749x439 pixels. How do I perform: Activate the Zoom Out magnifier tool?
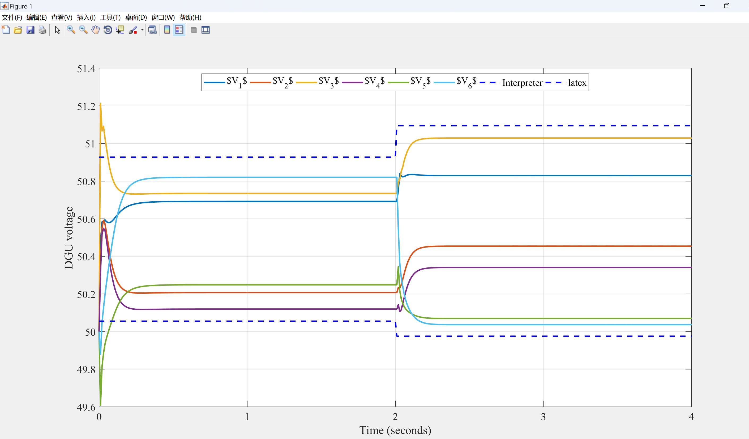click(83, 30)
